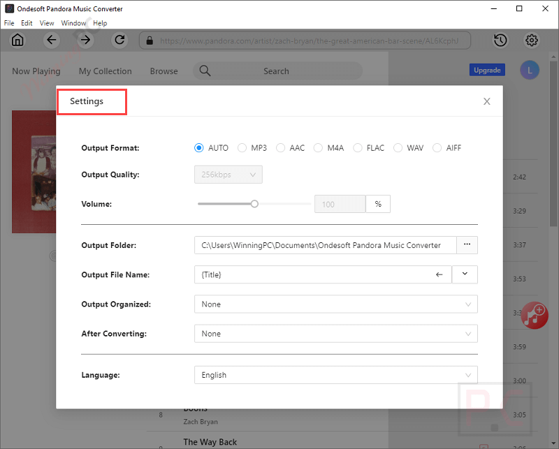Switch to Browse tab

164,71
